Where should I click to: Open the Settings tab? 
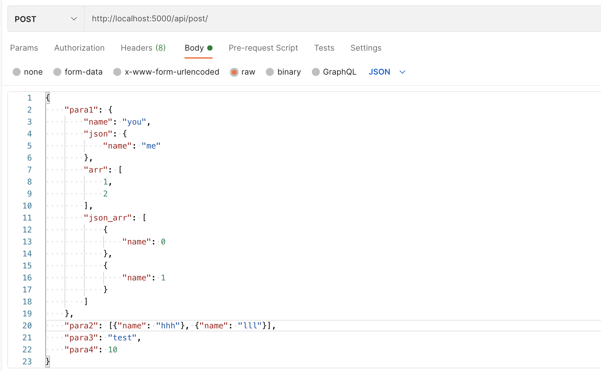click(x=366, y=48)
